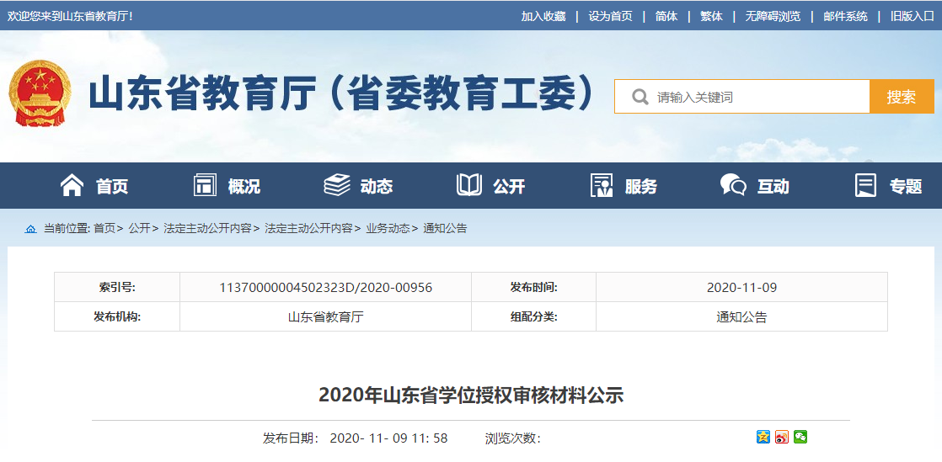Click 通知公告 in the breadcrumb
The width and height of the screenshot is (942, 462).
pyautogui.click(x=445, y=229)
